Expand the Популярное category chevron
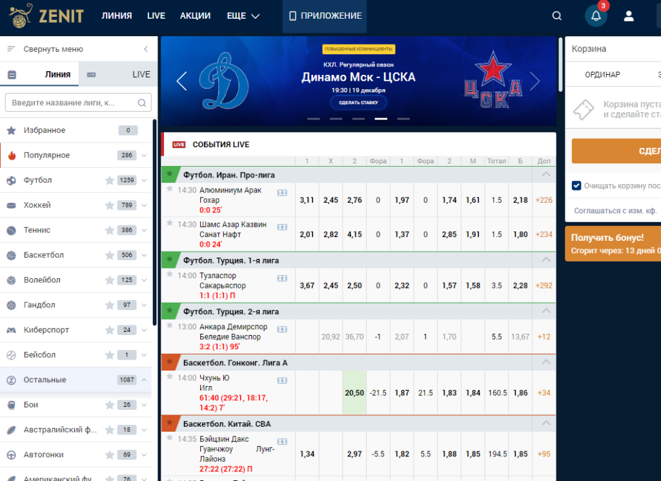The height and width of the screenshot is (481, 661). click(x=144, y=155)
